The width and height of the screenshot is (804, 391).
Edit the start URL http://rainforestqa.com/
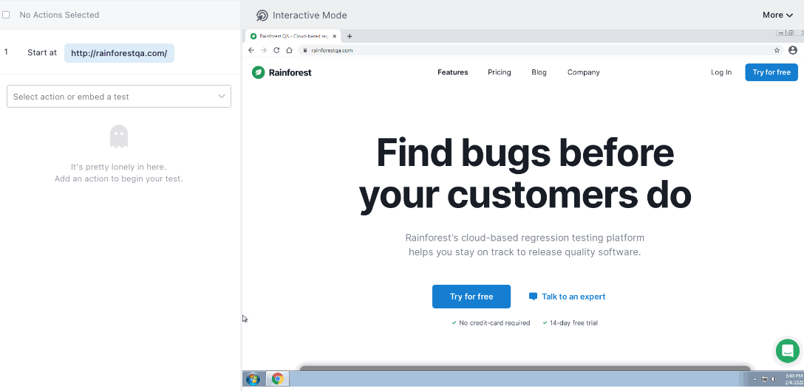coord(119,53)
